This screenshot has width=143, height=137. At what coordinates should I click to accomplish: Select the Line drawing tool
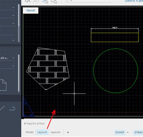point(2,108)
